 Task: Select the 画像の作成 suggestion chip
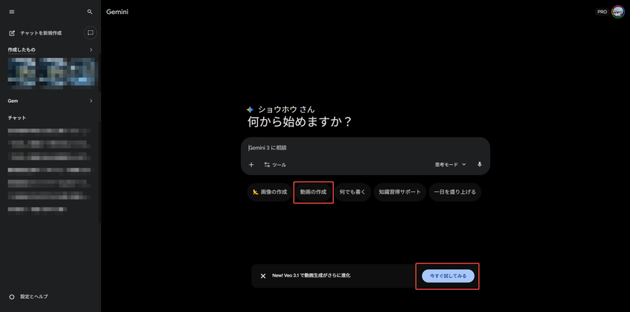point(270,192)
